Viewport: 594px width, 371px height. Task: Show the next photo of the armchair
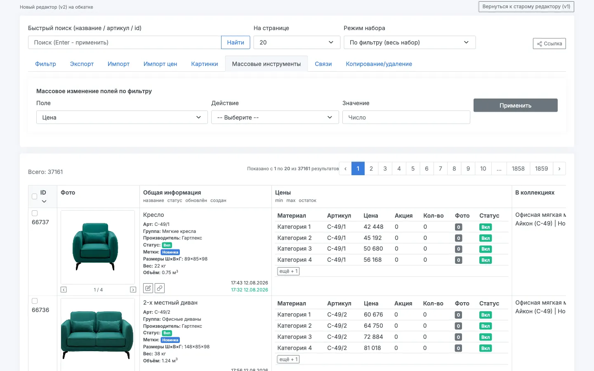(133, 290)
